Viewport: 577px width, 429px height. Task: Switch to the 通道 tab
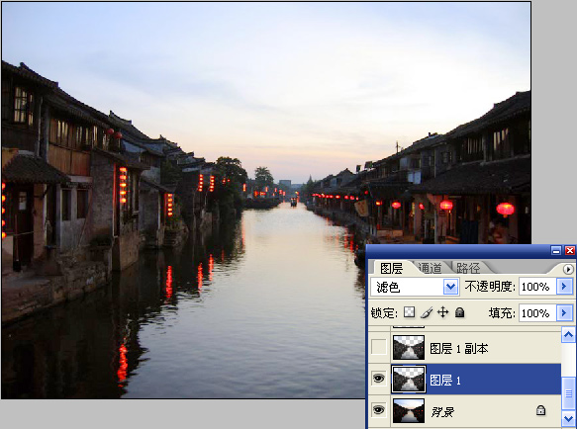[x=430, y=268]
